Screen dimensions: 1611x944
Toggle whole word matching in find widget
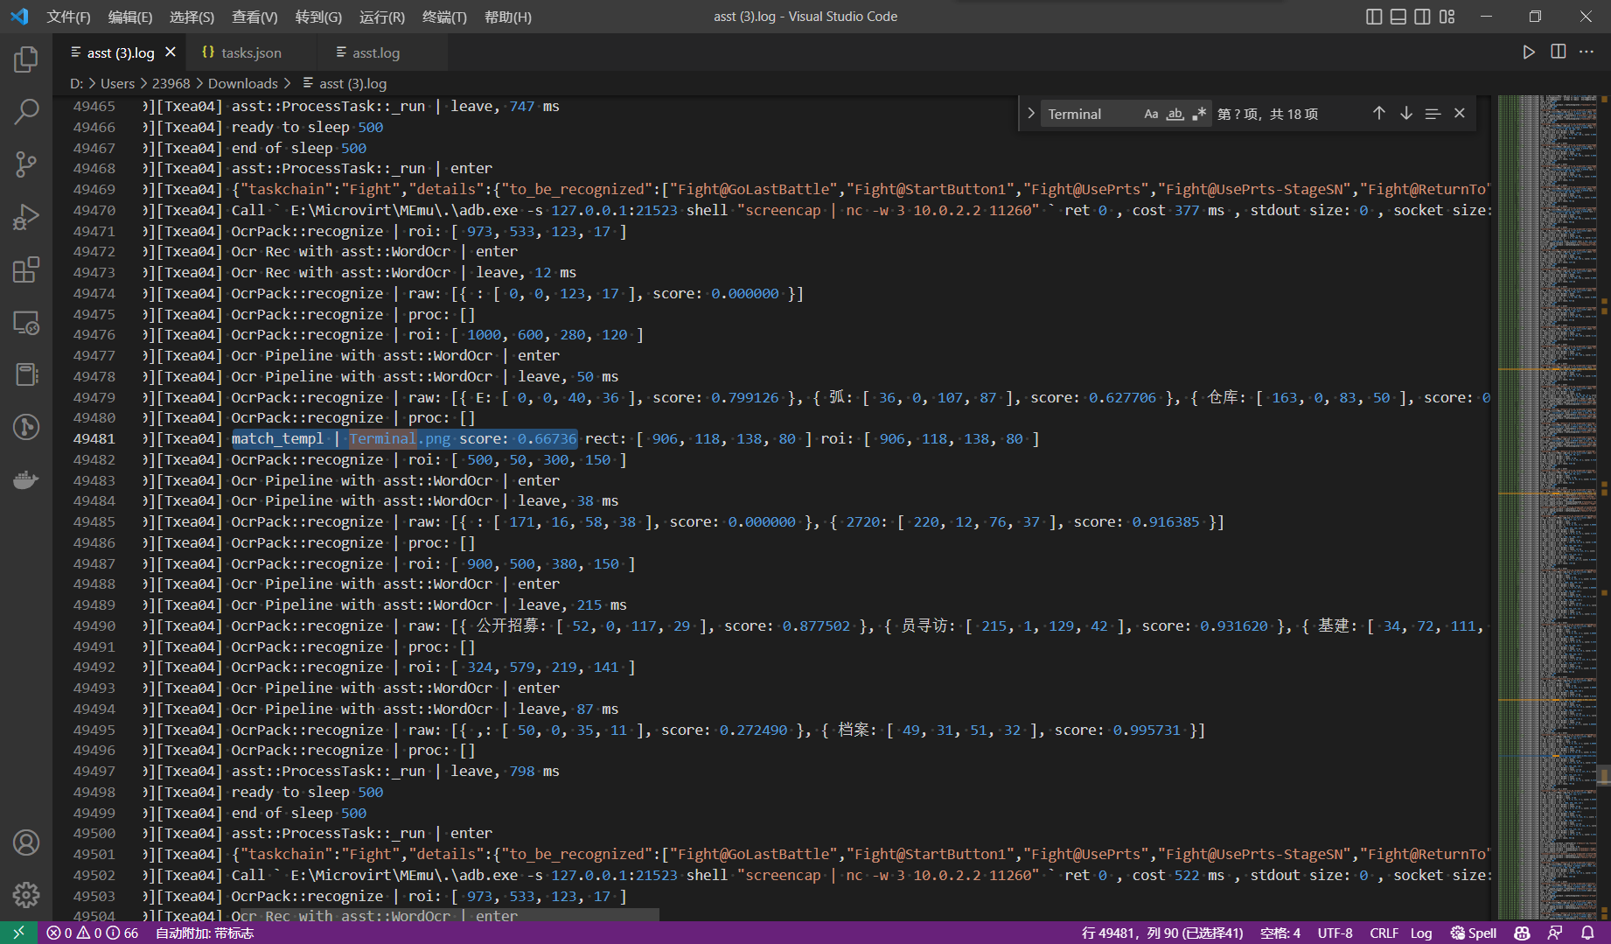point(1175,113)
